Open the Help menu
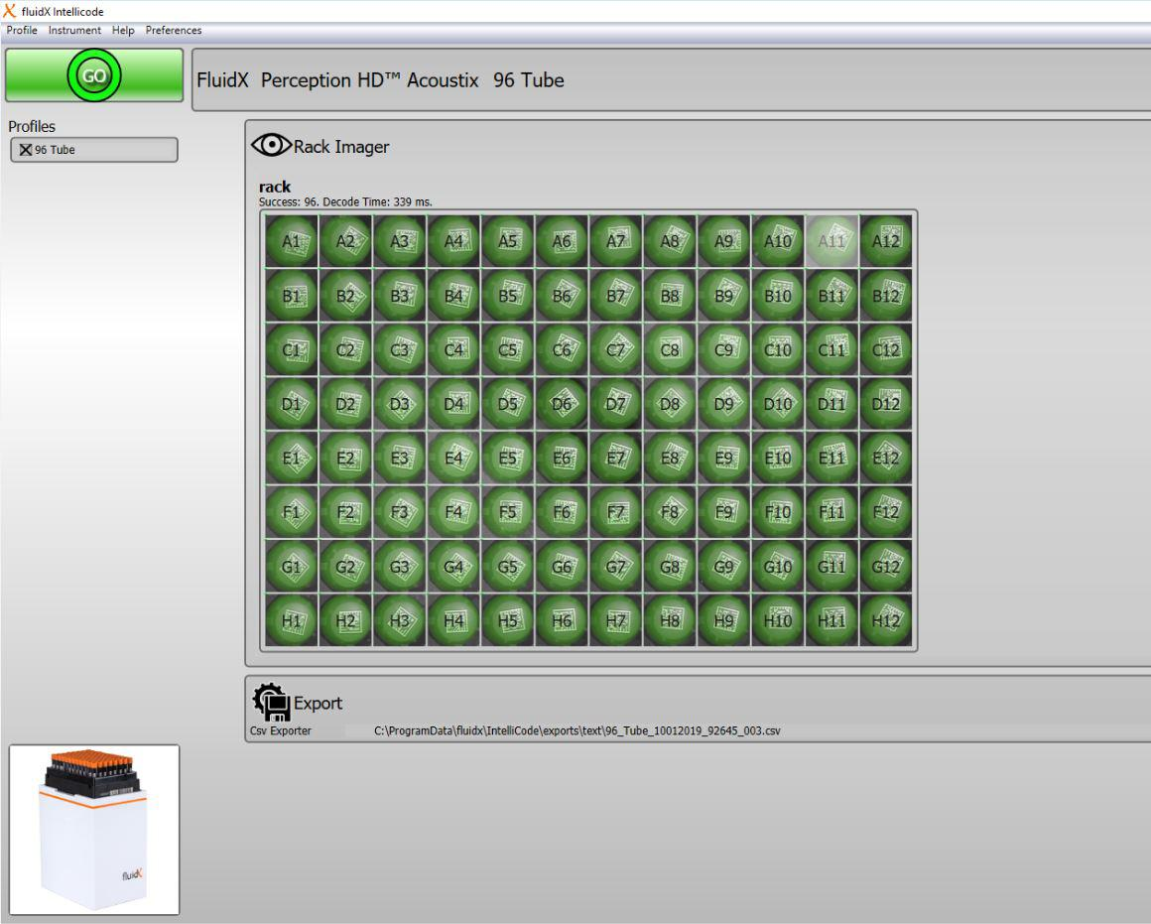Screen dimensions: 1151x924 pos(123,30)
